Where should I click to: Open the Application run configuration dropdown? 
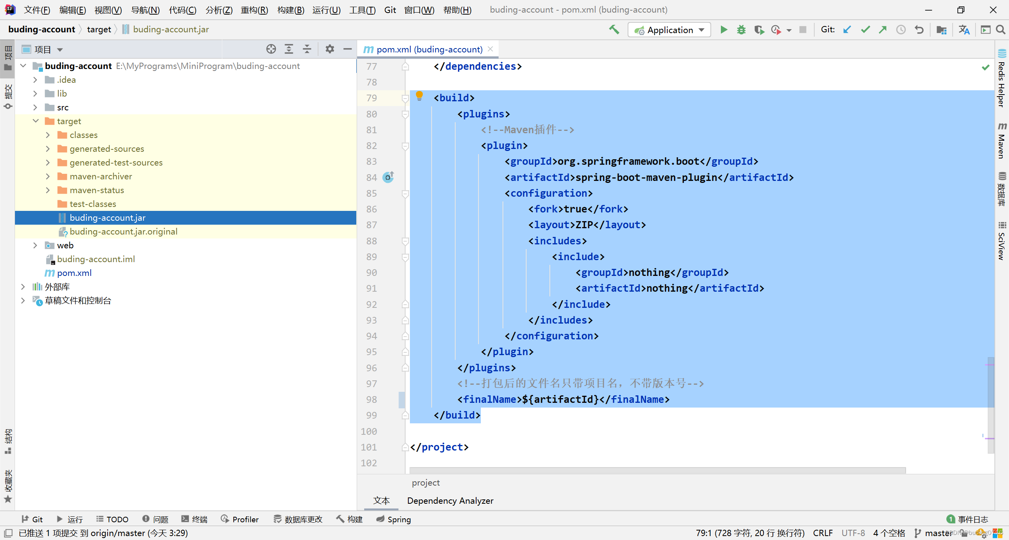click(x=702, y=30)
